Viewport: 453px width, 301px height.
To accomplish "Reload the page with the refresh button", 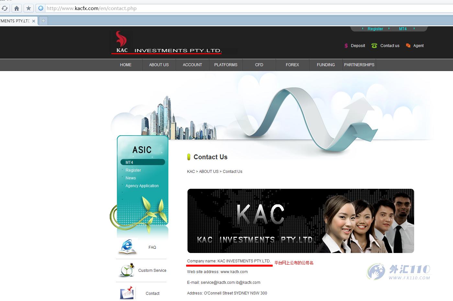I will (x=5, y=8).
